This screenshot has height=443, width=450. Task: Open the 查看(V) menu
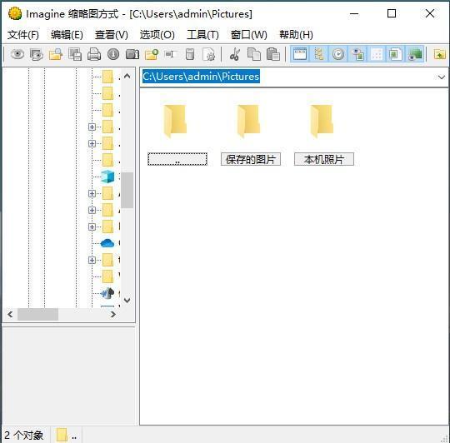click(112, 35)
